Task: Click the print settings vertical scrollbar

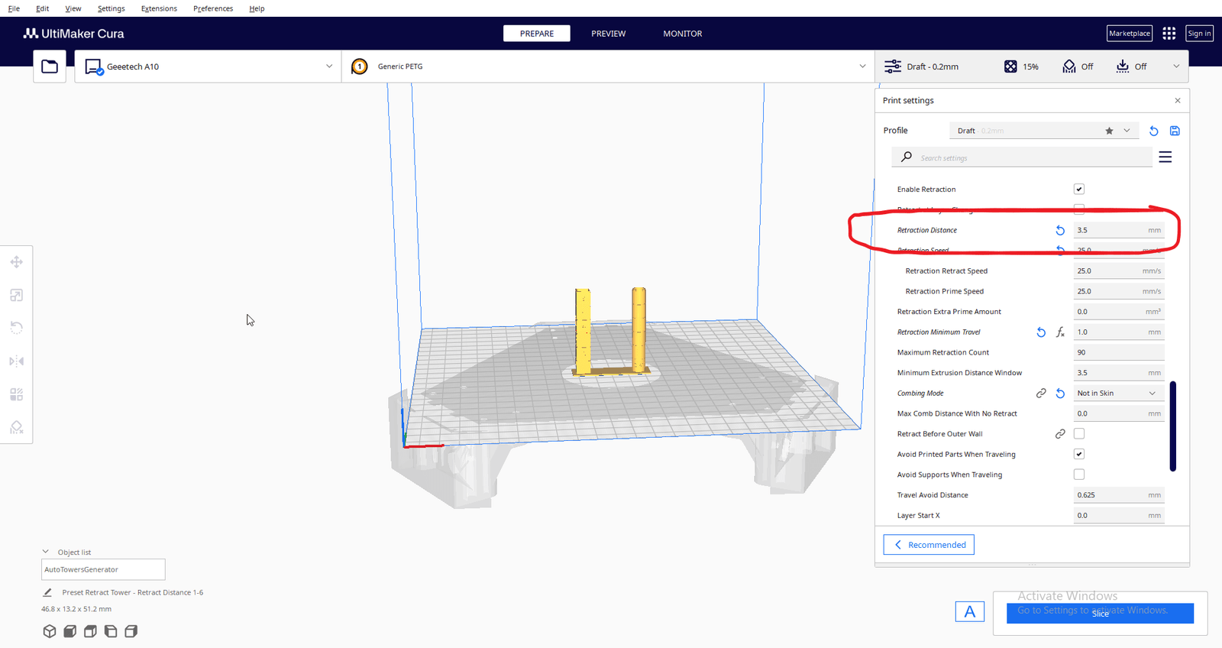Action: 1172,426
